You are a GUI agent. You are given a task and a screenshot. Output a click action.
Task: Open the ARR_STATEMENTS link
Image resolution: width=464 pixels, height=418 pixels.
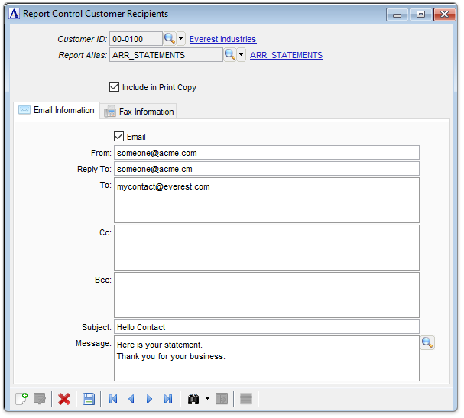286,55
